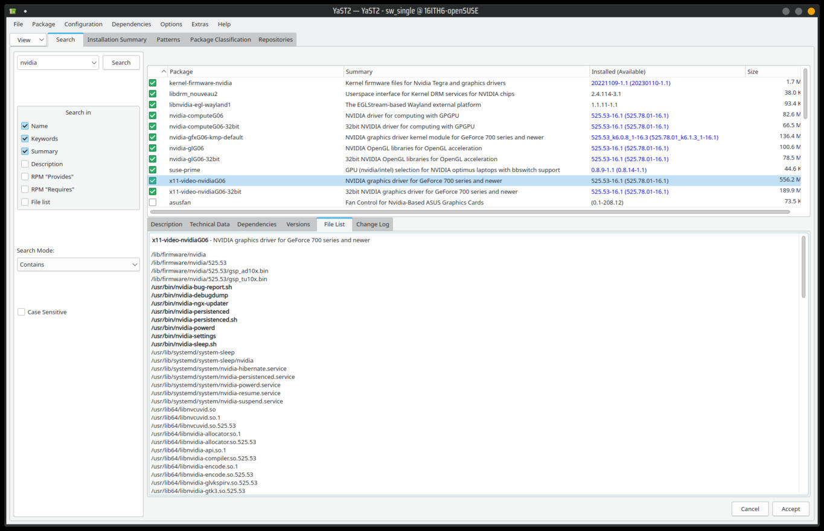Click the title bar pin dot
The image size is (824, 531).
(25, 11)
